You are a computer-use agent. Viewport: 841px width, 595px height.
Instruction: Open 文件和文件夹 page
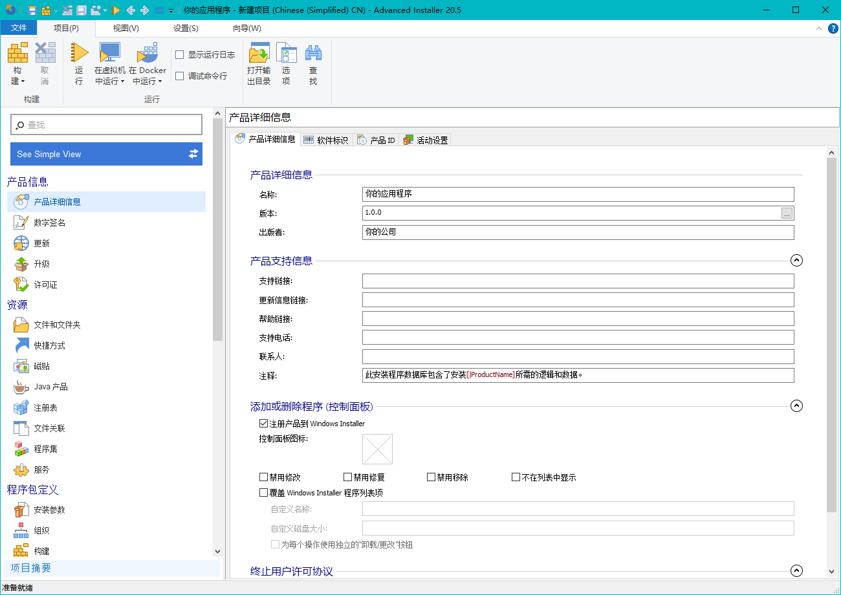click(x=106, y=325)
